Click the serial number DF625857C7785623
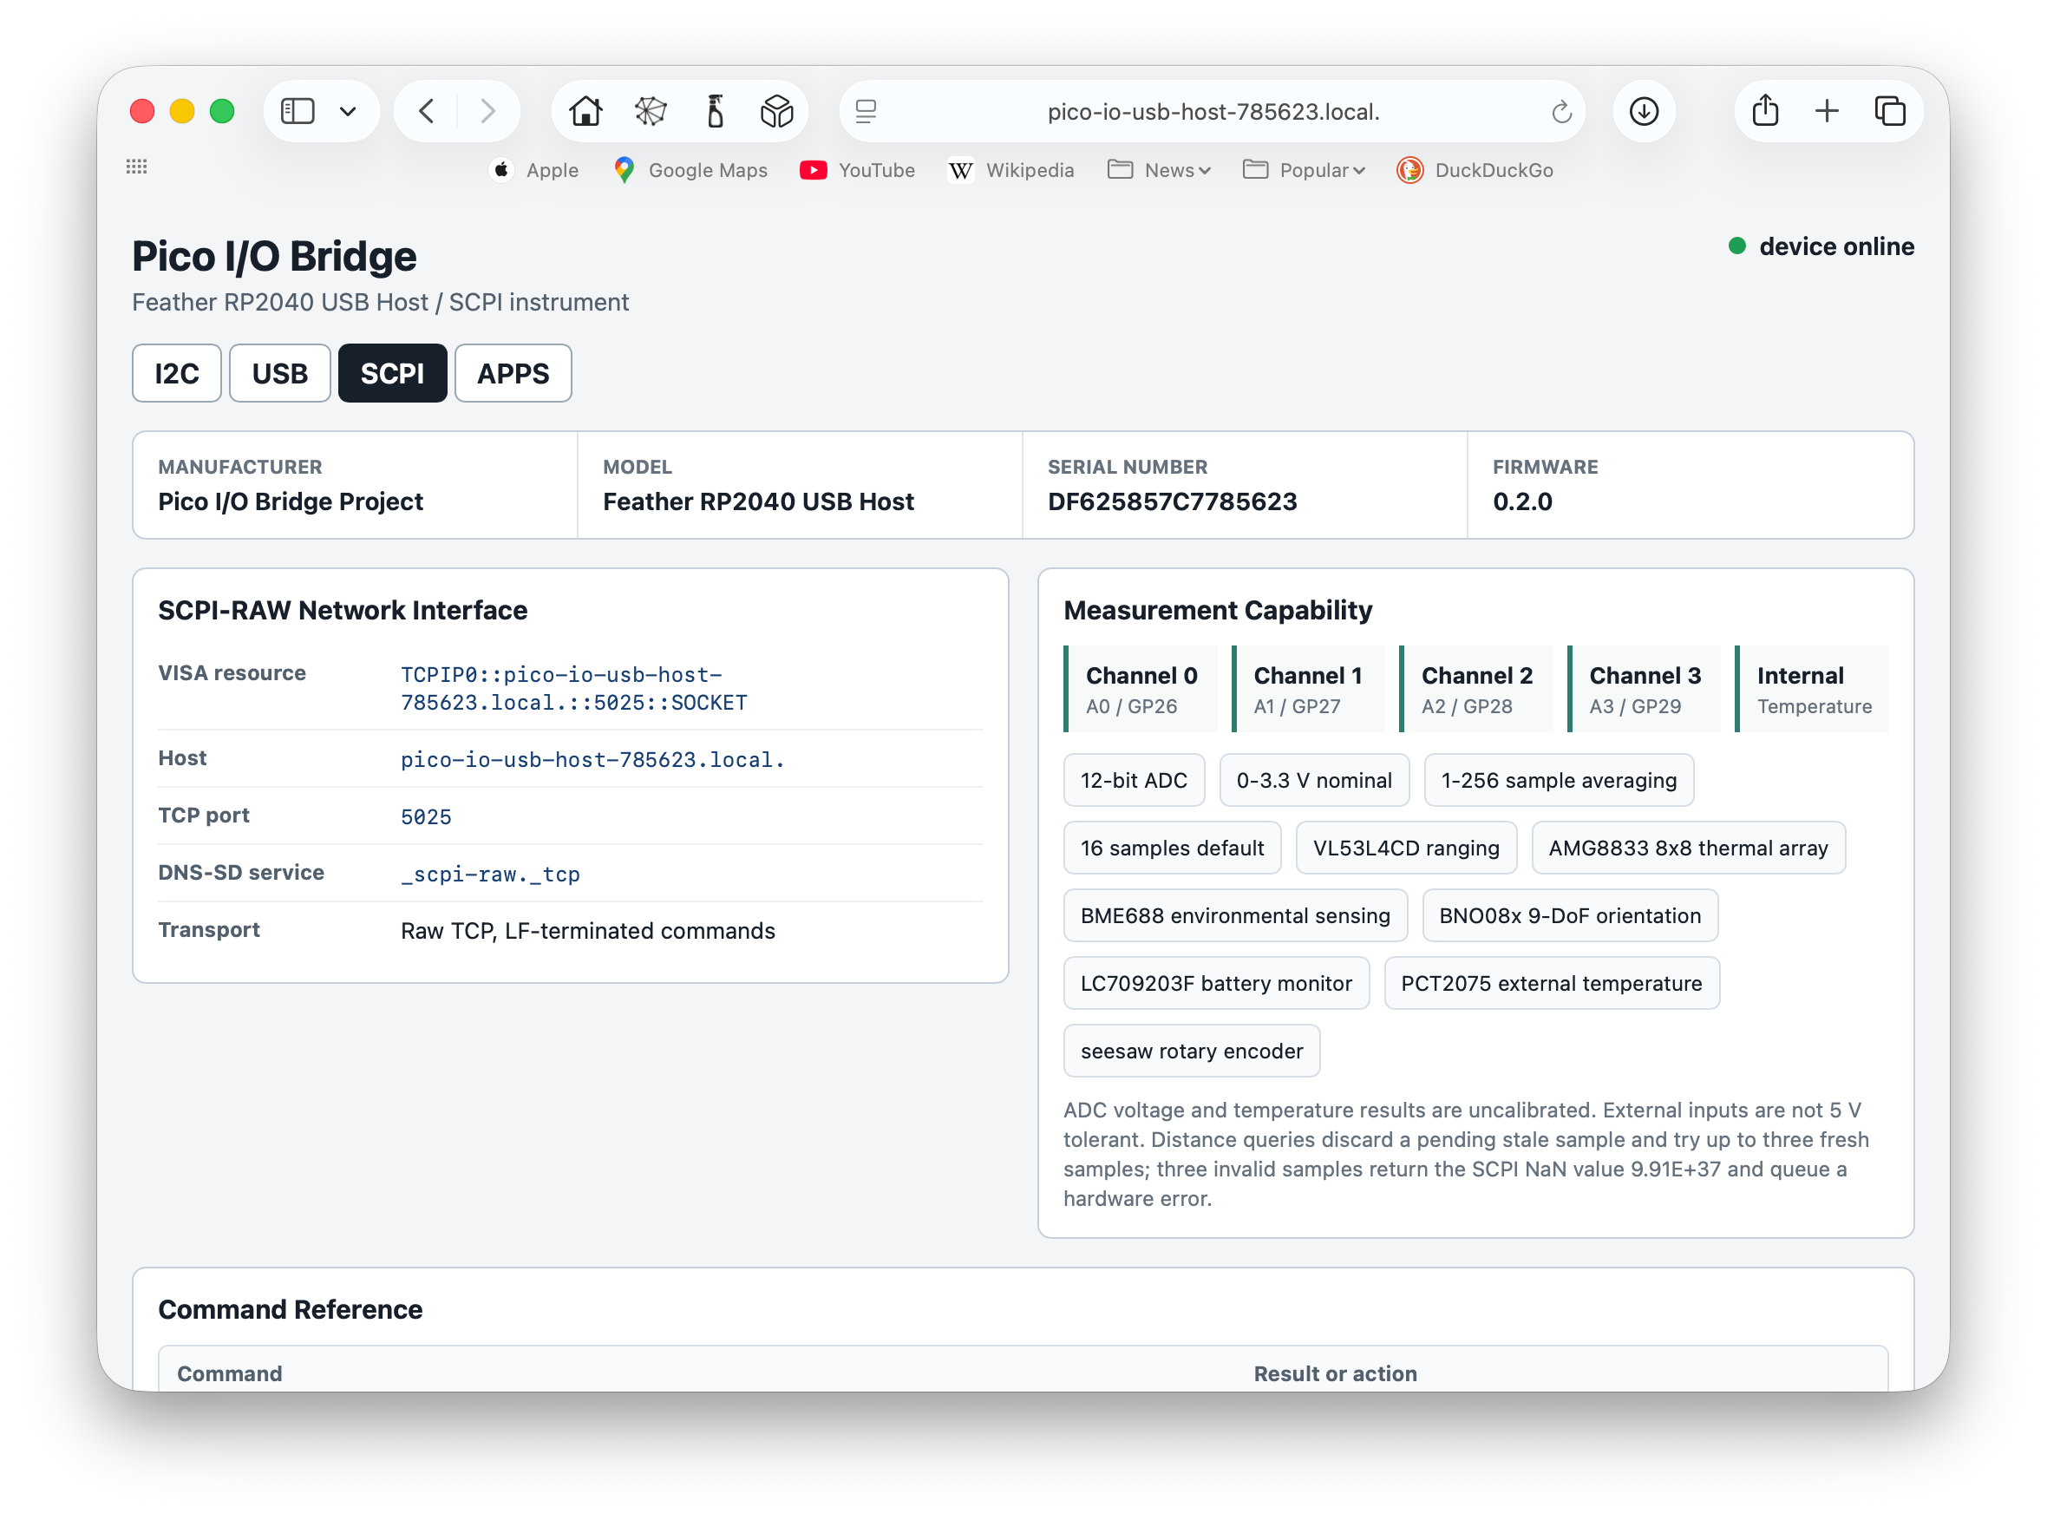The height and width of the screenshot is (1520, 2047). pyautogui.click(x=1172, y=501)
